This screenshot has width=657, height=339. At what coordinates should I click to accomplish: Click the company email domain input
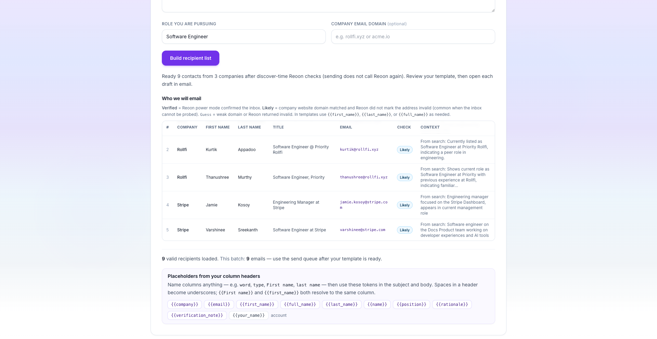(413, 37)
